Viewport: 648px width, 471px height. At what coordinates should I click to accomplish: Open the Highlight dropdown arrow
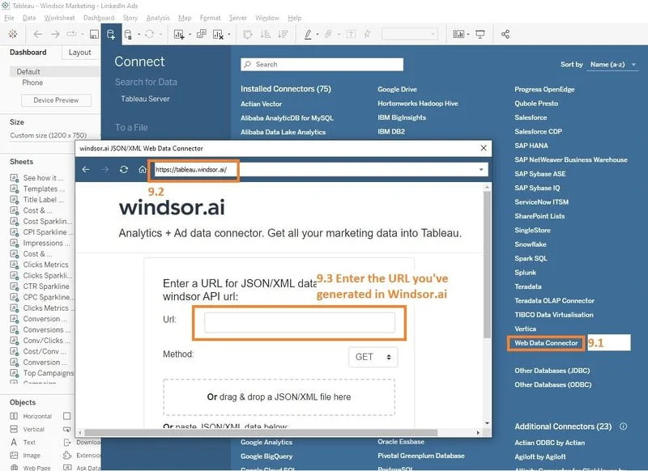[317, 34]
